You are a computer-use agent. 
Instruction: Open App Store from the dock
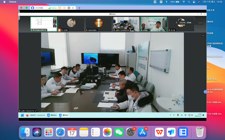(x=143, y=132)
